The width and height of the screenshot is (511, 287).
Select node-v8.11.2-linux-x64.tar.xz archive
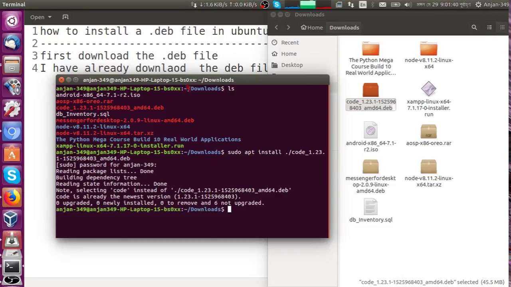pyautogui.click(x=429, y=173)
